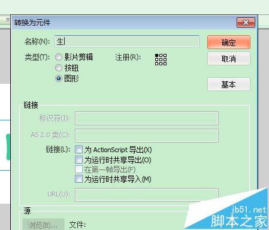Close the 转换为元件 dialog
This screenshot has width=269, height=230.
[x=246, y=22]
